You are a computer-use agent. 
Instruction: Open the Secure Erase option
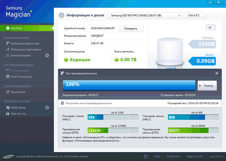[x=18, y=92]
